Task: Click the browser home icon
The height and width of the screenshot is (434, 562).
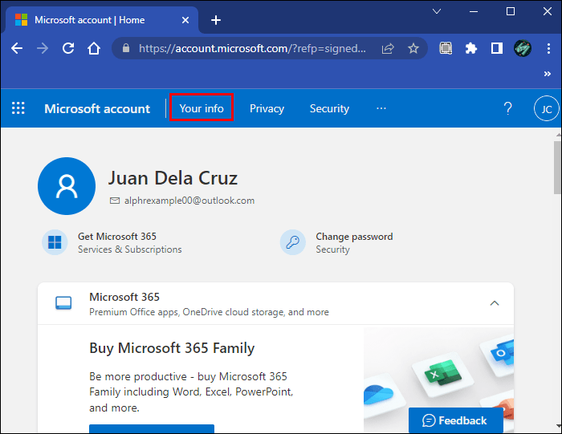Action: pos(94,48)
